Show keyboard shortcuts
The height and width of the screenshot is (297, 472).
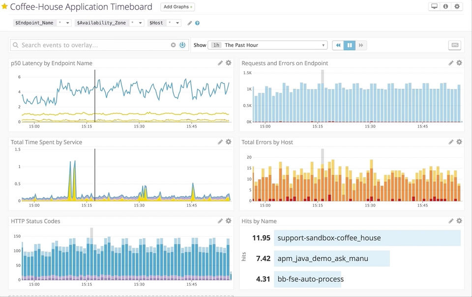[455, 45]
